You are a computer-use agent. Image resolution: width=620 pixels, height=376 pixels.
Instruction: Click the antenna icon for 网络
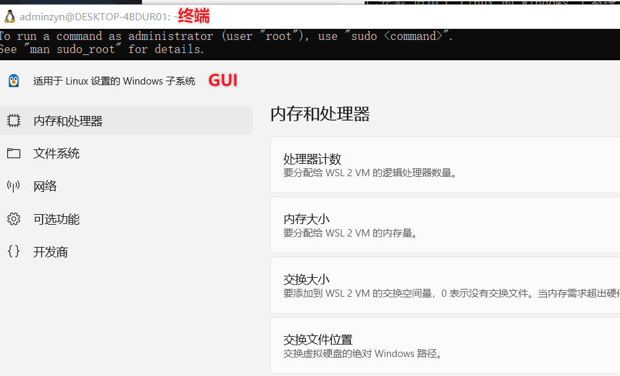coord(14,186)
